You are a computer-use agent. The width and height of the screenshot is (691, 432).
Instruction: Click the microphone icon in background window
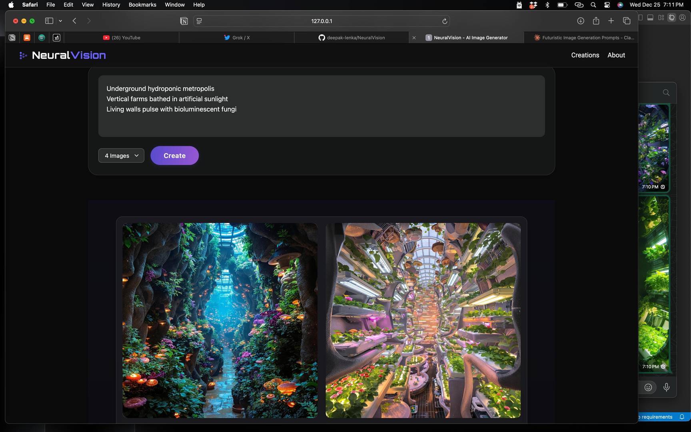[666, 387]
